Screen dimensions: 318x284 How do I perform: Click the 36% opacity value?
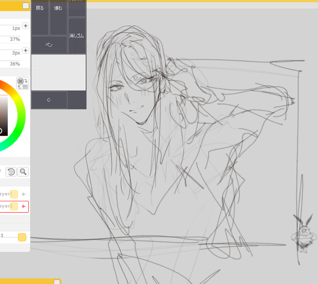(x=15, y=64)
